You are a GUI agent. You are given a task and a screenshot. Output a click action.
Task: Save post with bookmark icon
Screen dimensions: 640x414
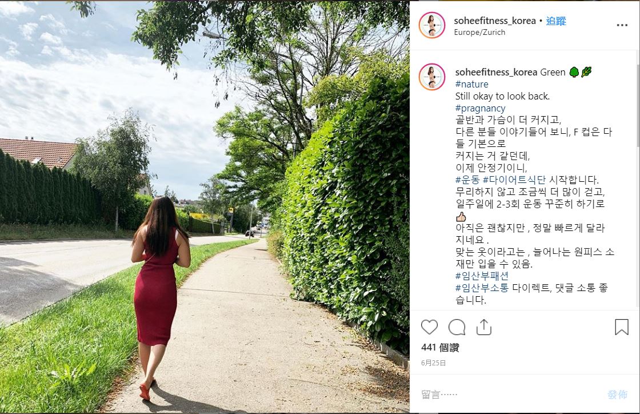[621, 327]
